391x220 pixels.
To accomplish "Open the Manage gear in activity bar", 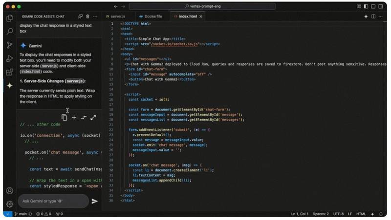I will tap(9, 204).
